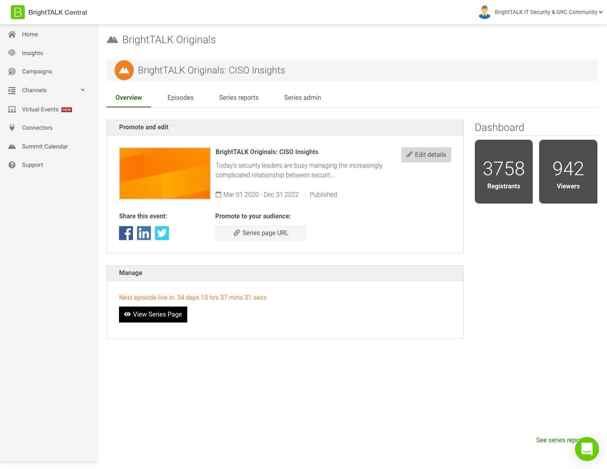The width and height of the screenshot is (607, 469).
Task: Select the Overview tab
Action: click(x=129, y=98)
